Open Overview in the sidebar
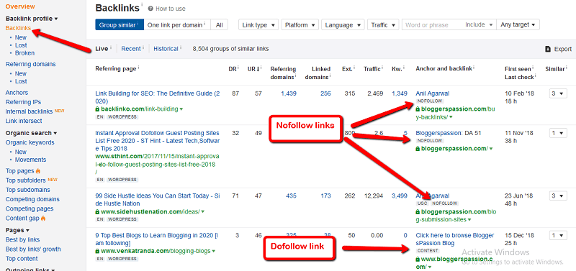Screen dimensions: 576x271 point(20,6)
